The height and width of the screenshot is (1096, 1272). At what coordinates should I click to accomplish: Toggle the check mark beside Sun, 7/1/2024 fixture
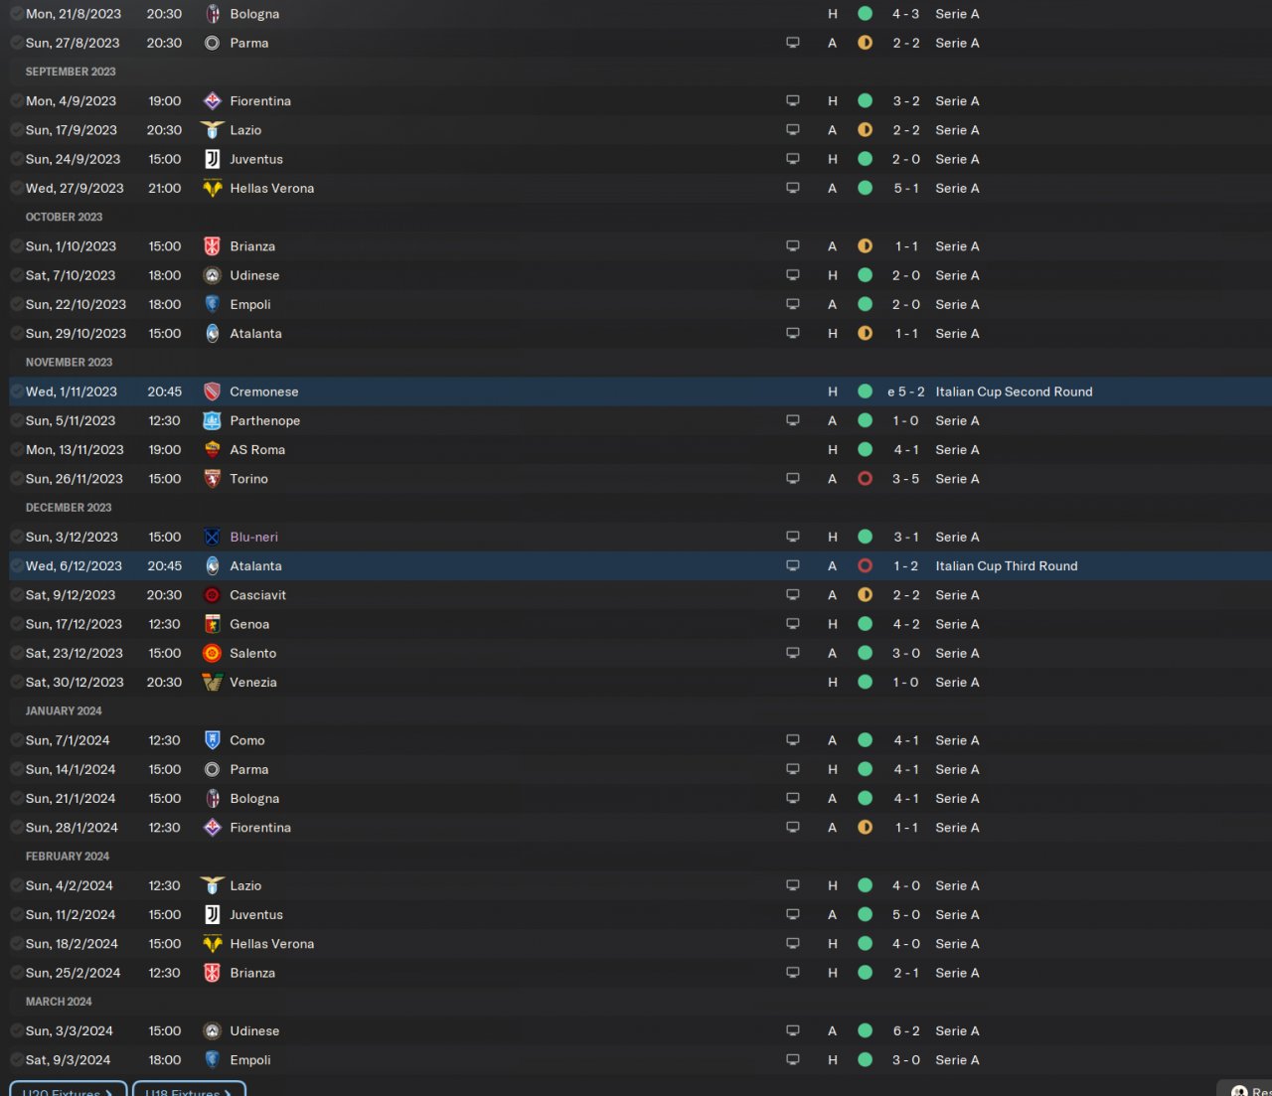pos(17,740)
